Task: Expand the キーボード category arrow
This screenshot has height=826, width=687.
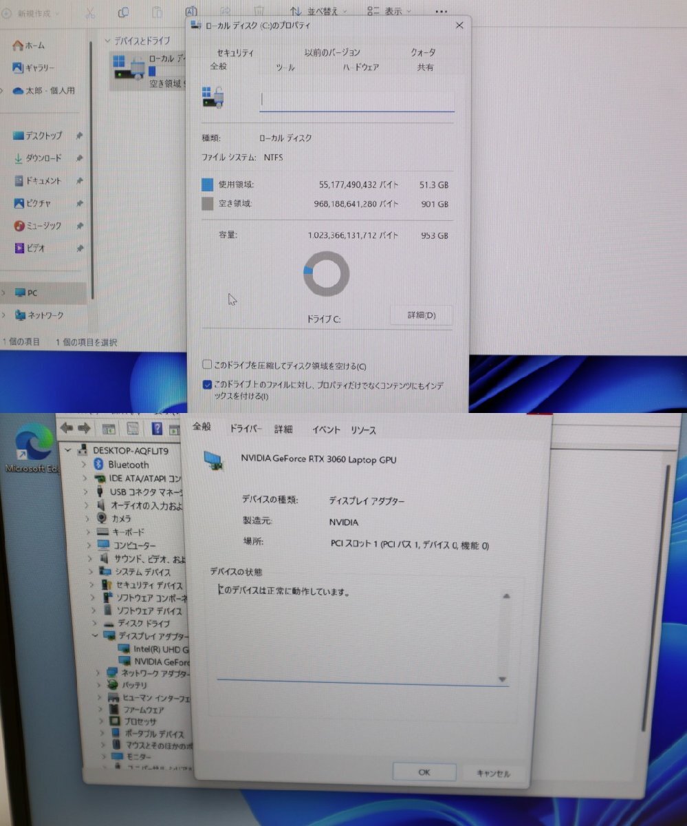Action: 87,532
